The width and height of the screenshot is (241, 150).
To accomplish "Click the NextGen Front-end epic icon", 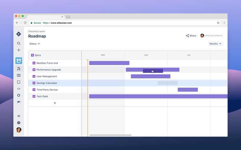I will coord(34,63).
